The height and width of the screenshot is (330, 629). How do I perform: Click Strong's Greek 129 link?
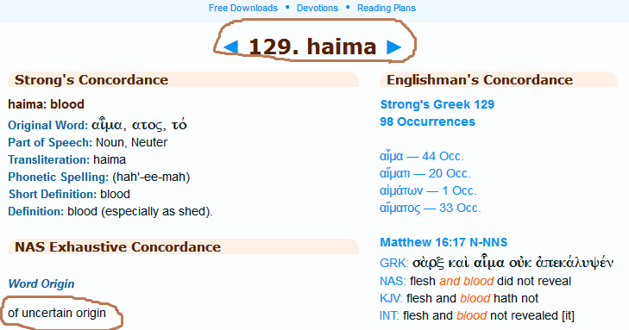[x=437, y=104]
